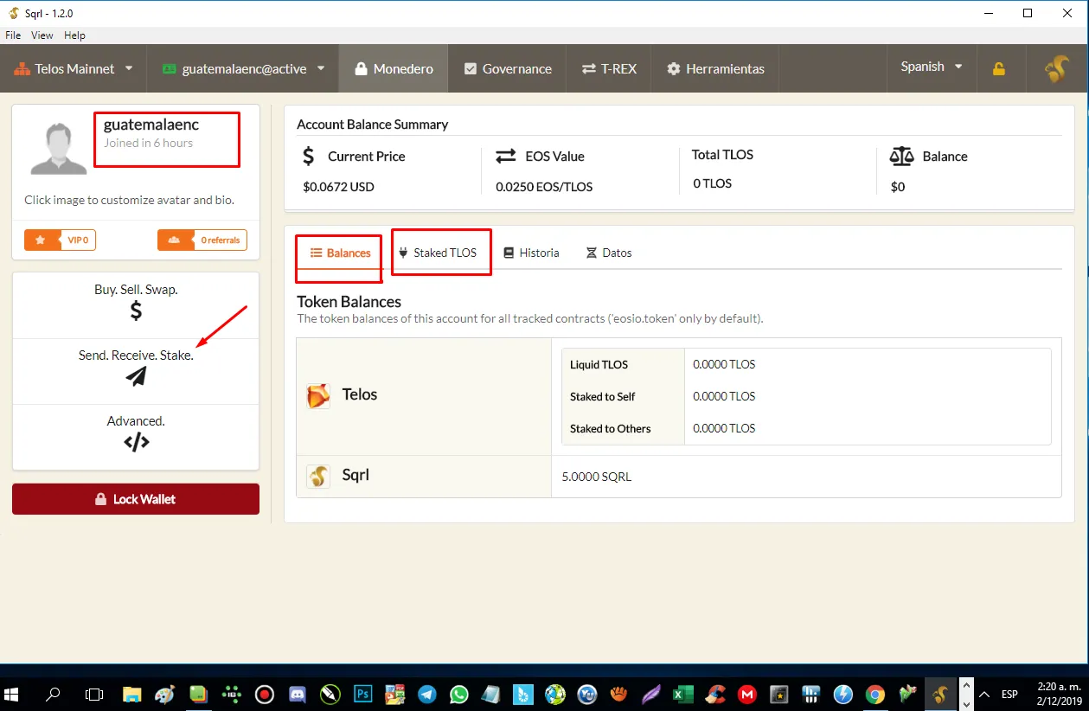
Task: Open the Windows Start menu
Action: pos(13,695)
